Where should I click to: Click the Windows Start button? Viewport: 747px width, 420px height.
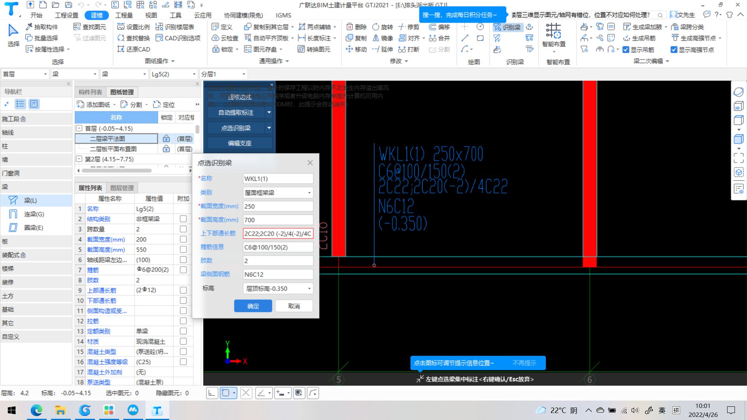12,410
